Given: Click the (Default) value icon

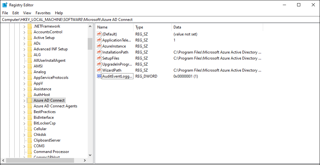Looking at the screenshot, I should (99, 34).
